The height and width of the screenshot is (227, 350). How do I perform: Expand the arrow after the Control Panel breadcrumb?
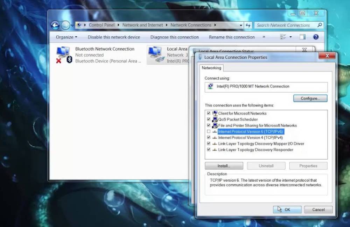(x=118, y=25)
